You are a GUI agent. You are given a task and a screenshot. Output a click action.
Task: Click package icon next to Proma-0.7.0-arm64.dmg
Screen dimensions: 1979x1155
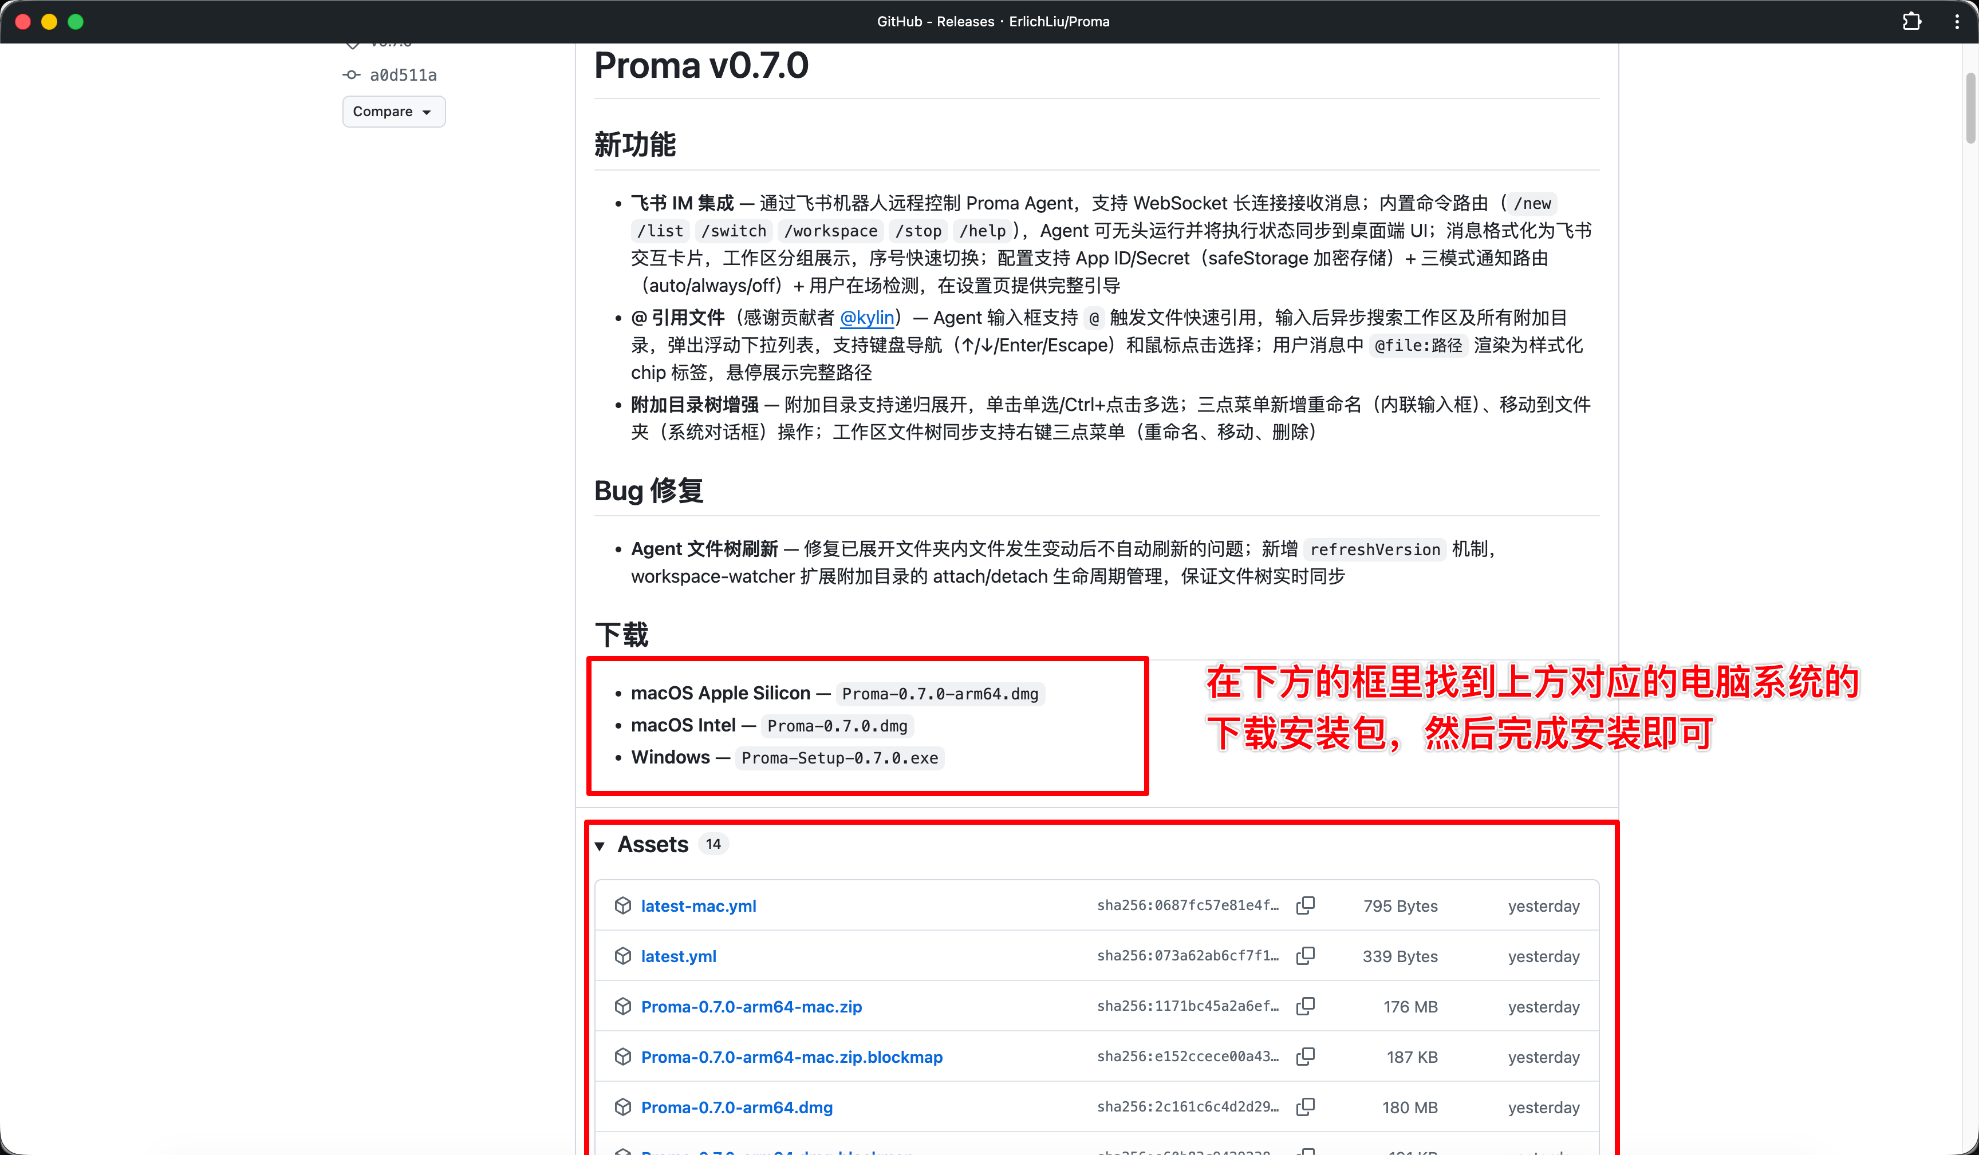pos(623,1106)
